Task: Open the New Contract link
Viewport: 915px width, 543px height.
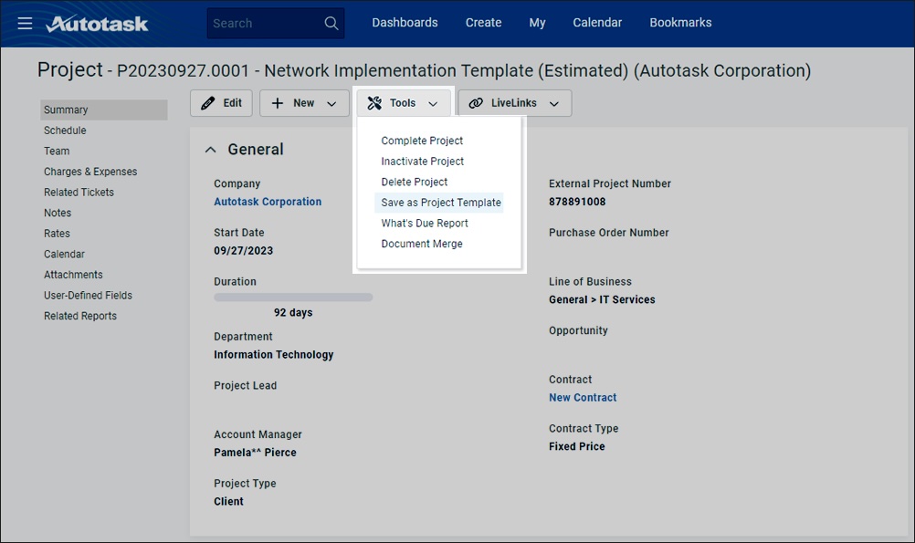Action: [x=583, y=398]
